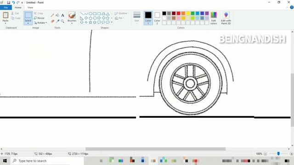Choose the Diamond shape
The image size is (294, 165).
86,18
